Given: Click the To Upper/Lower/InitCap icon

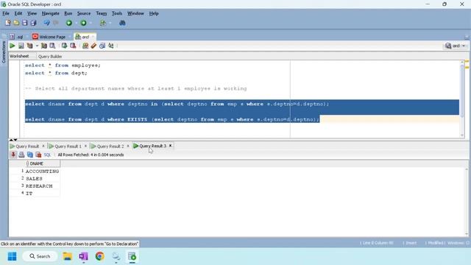Looking at the screenshot, I should coord(111,46).
